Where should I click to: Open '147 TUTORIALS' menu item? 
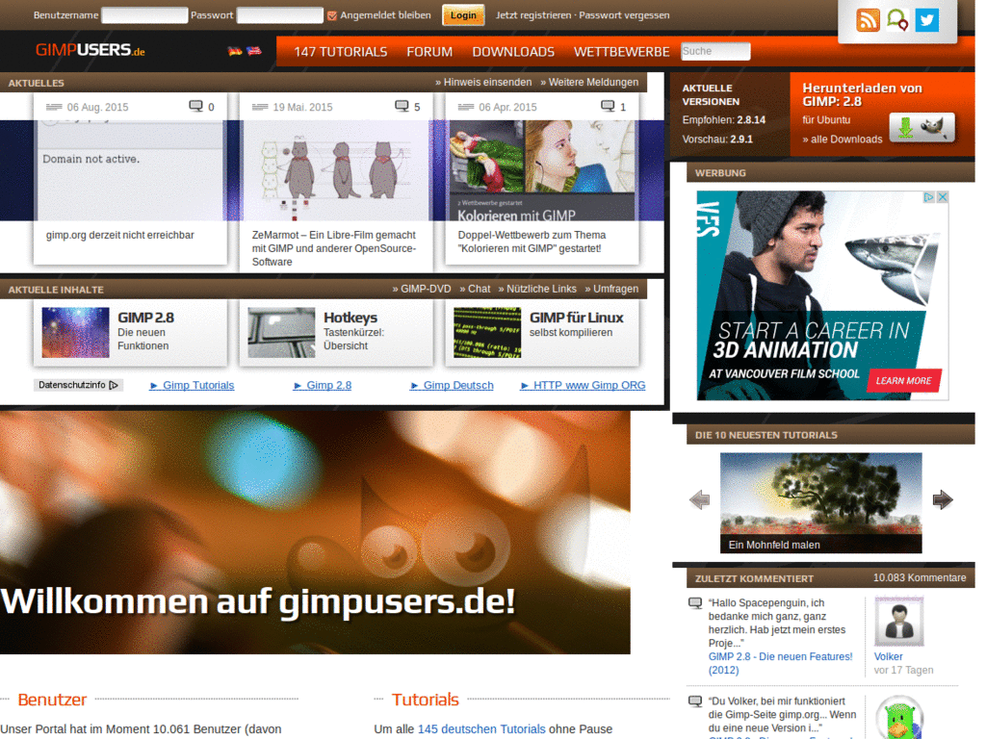click(x=340, y=52)
